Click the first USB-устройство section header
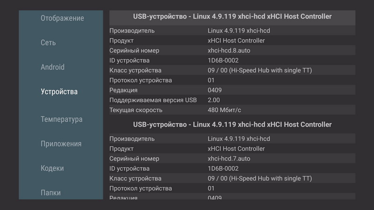This screenshot has width=374, height=210. tap(232, 17)
